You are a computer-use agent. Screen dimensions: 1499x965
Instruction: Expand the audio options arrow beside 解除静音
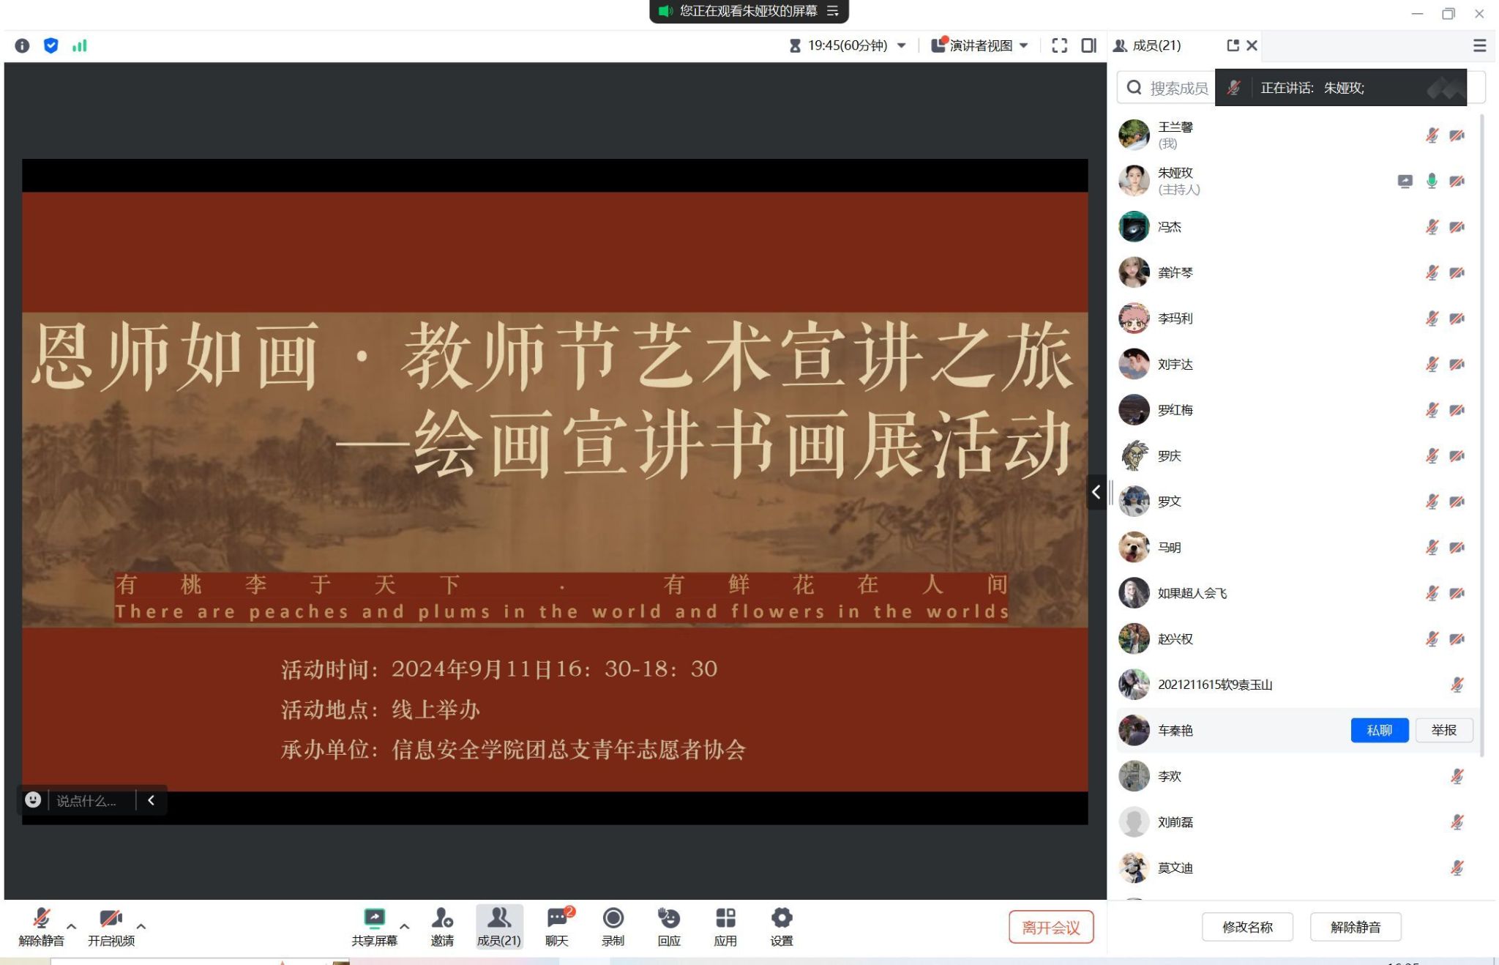[x=72, y=926]
